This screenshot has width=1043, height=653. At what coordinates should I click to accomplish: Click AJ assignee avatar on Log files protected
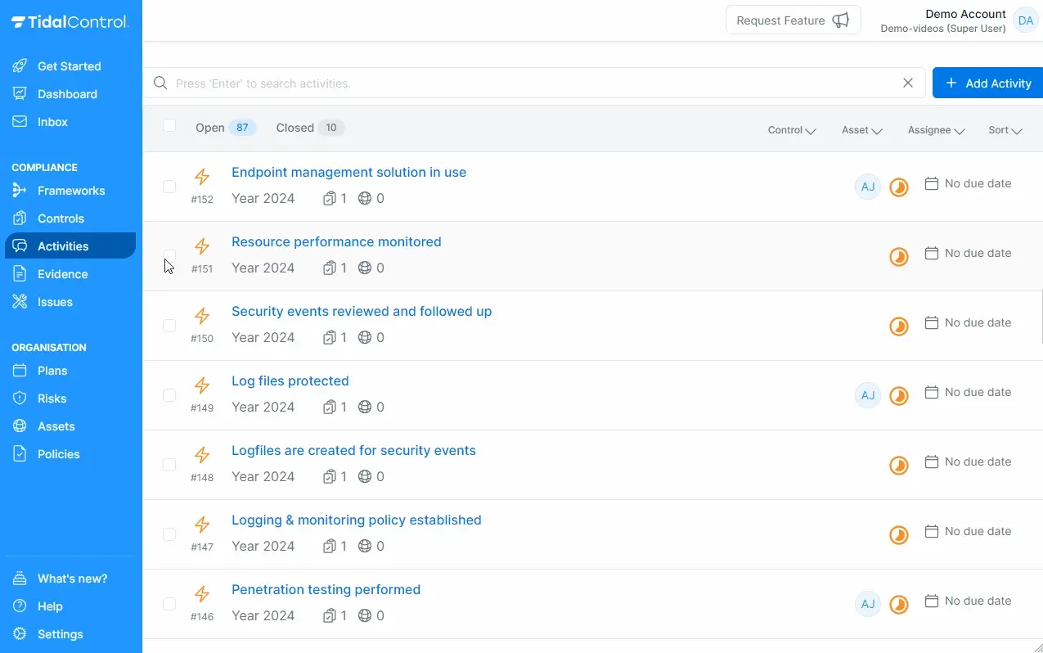pos(868,395)
